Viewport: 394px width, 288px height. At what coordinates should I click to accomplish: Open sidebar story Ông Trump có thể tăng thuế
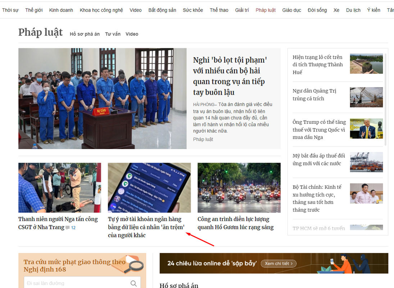[319, 130]
